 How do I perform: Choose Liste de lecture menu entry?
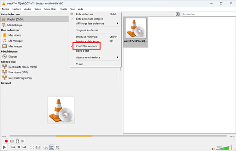(96, 14)
